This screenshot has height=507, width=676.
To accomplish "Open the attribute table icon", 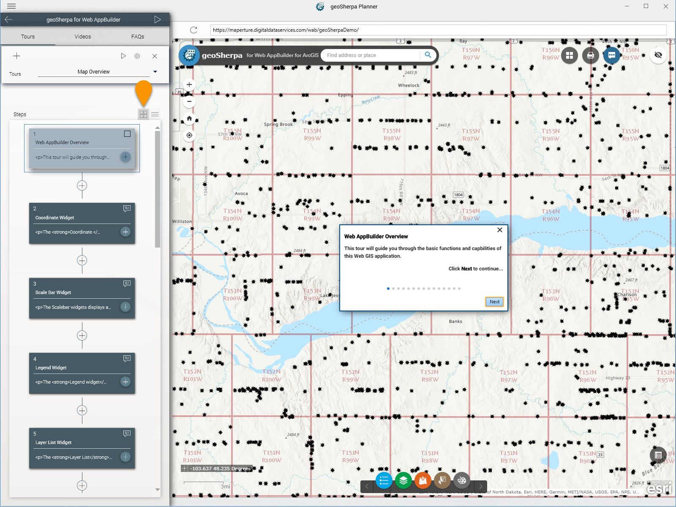I will (x=658, y=455).
